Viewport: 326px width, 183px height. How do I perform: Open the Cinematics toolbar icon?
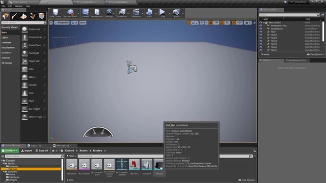[x=136, y=13]
